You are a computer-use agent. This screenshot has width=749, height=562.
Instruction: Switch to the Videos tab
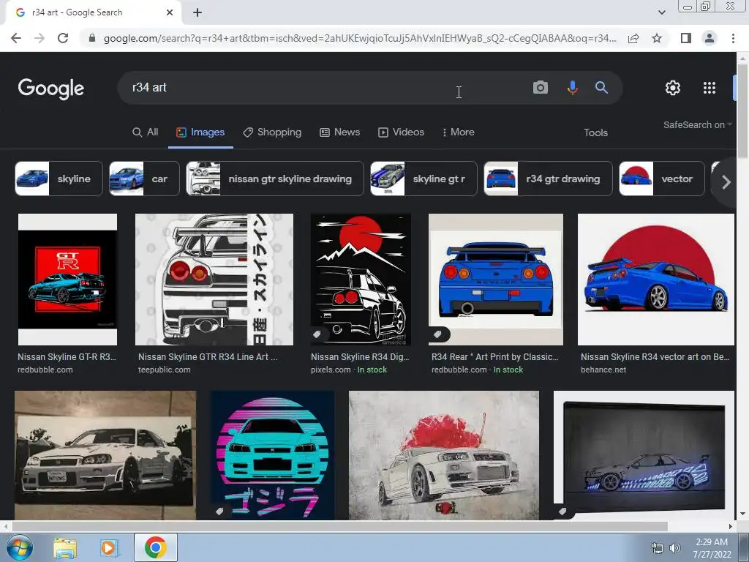(x=402, y=132)
